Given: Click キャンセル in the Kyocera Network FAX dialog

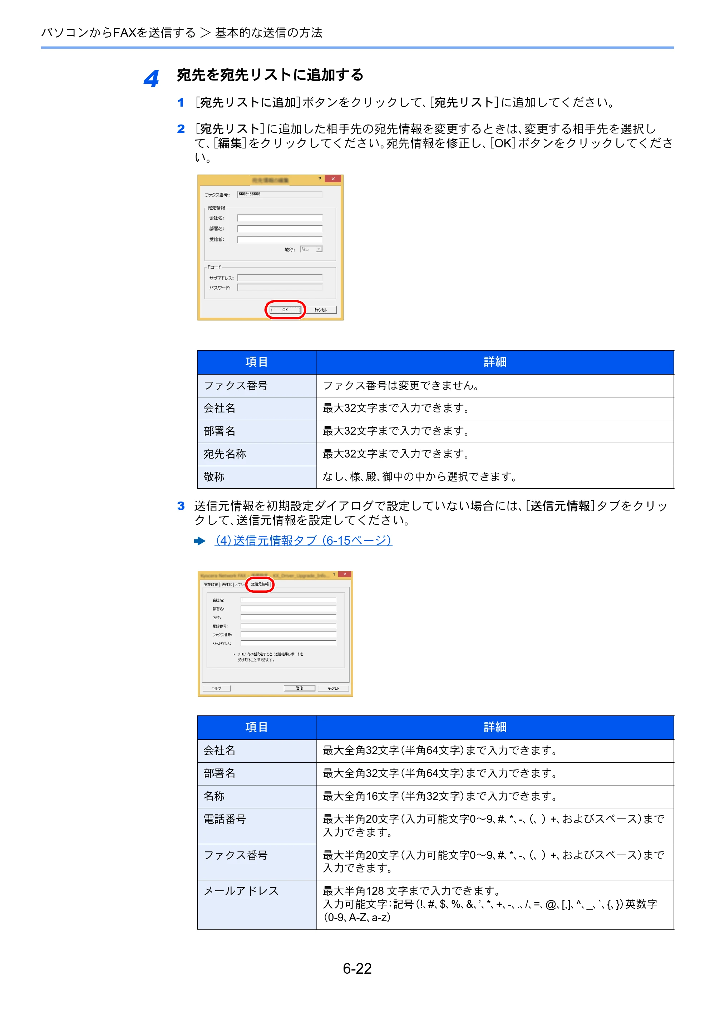Looking at the screenshot, I should coord(333,688).
